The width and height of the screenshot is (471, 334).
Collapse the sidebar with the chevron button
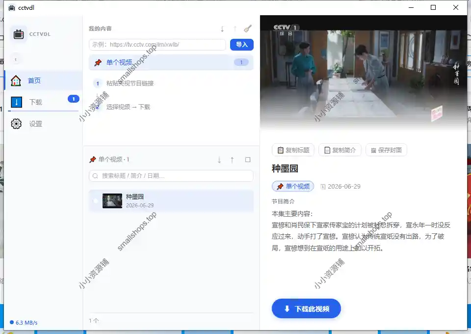click(x=16, y=59)
